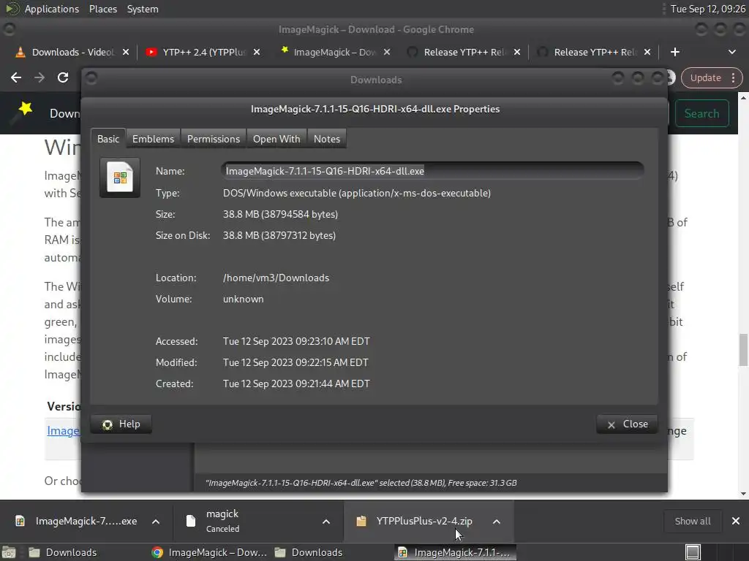Viewport: 749px width, 561px height.
Task: Select the Basic tab
Action: [108, 139]
